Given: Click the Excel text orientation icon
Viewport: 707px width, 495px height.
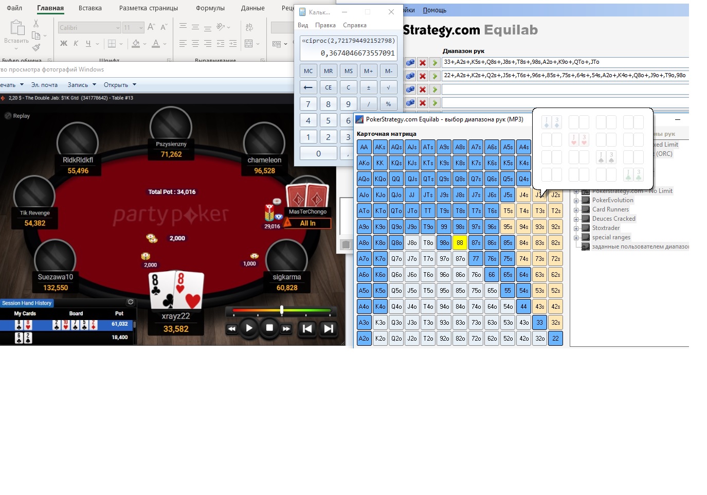Looking at the screenshot, I should [x=221, y=27].
